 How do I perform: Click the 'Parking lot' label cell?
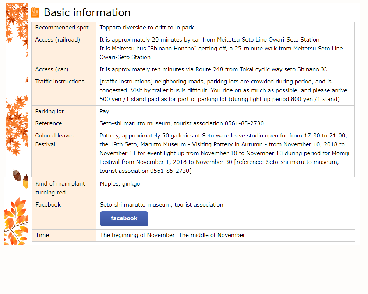64,112
